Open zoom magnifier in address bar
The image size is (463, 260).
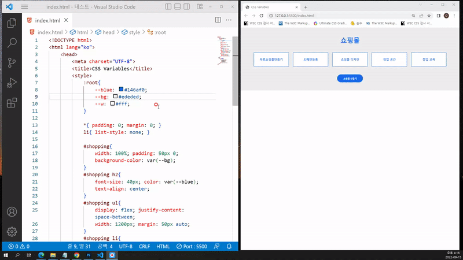pyautogui.click(x=413, y=16)
